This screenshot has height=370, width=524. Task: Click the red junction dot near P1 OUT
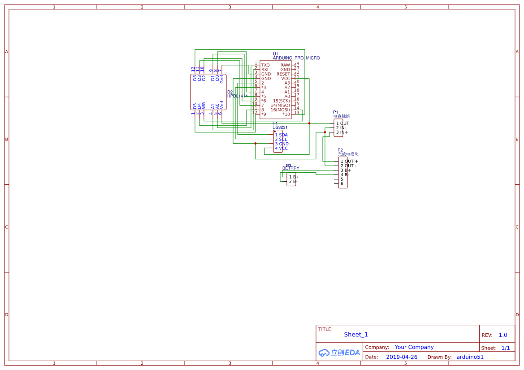tap(309, 123)
